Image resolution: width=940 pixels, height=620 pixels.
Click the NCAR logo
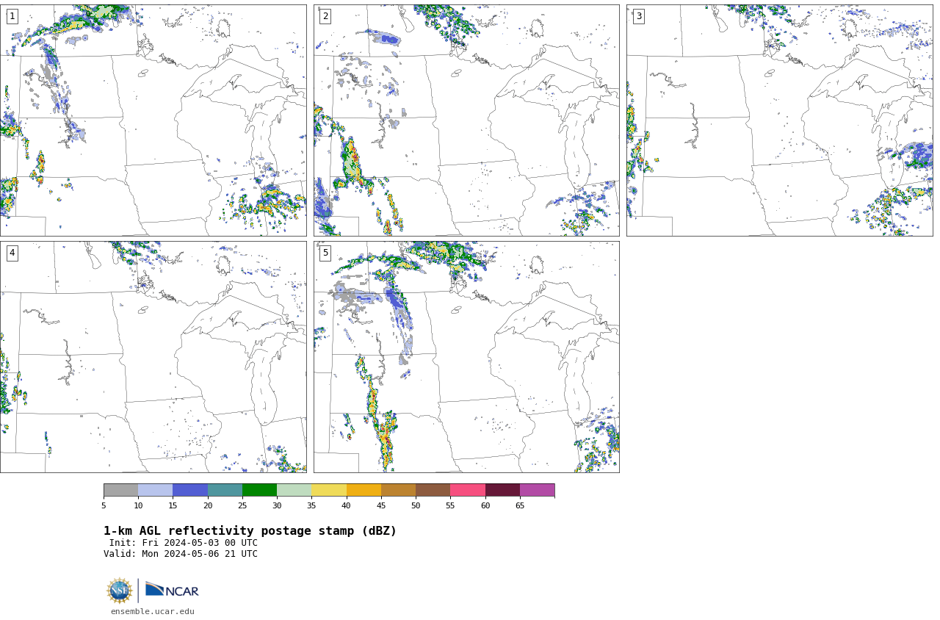click(172, 590)
